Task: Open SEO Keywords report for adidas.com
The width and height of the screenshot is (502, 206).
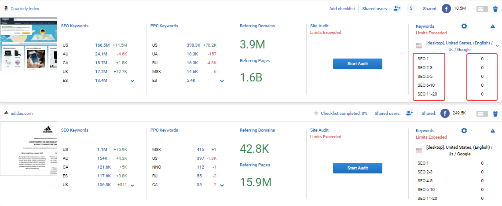Action: pyautogui.click(x=75, y=130)
